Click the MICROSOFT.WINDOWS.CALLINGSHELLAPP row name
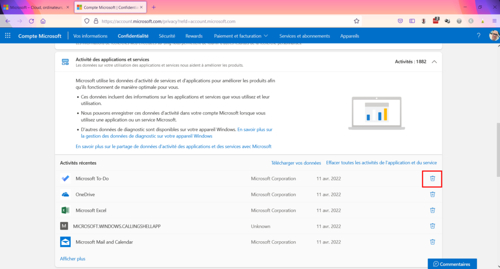 point(117,226)
